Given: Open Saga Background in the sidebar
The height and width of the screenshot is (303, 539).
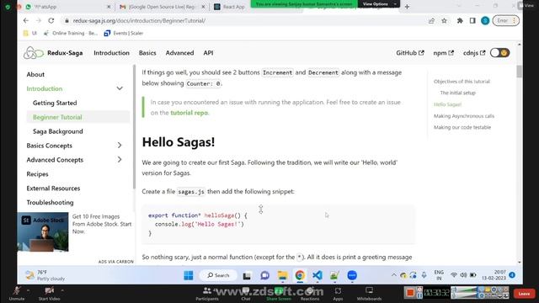Looking at the screenshot, I should pos(58,131).
